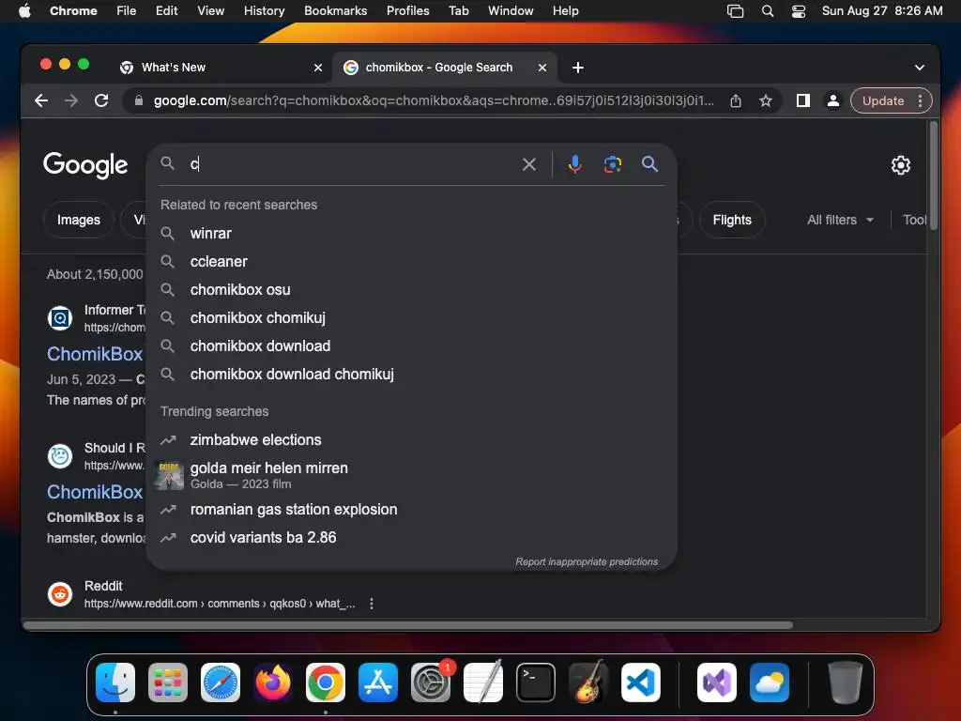Open Google Lens image search

(612, 164)
